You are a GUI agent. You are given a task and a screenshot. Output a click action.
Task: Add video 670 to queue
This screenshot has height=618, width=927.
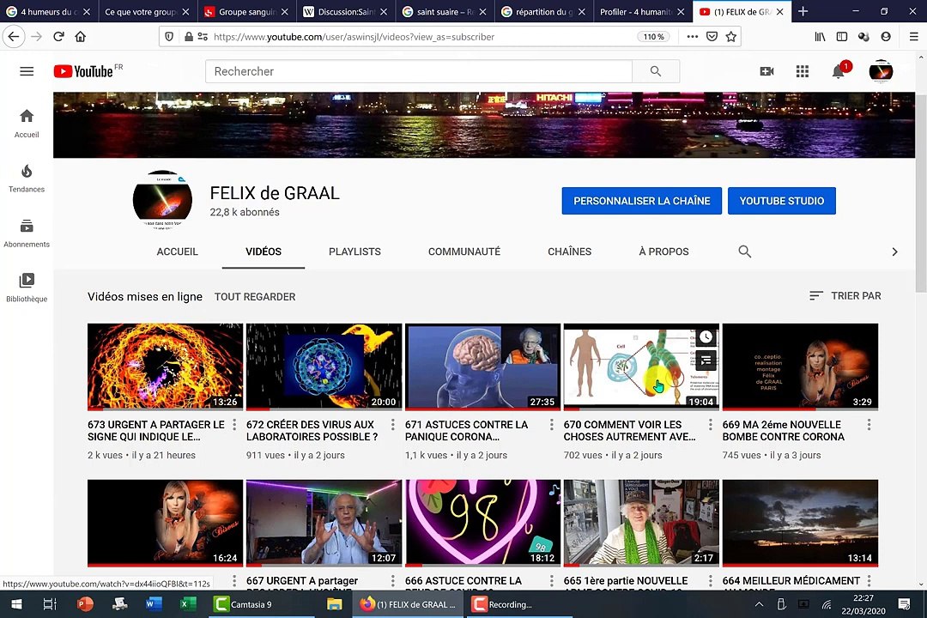(x=706, y=360)
